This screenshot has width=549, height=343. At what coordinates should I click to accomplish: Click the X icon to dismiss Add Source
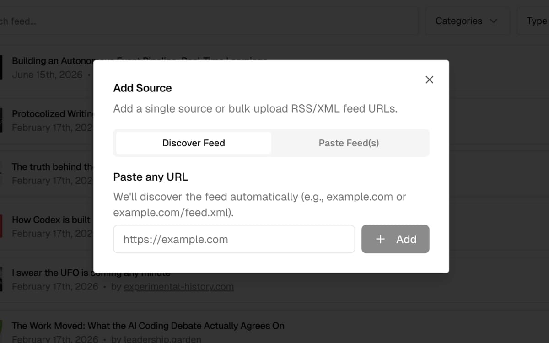click(x=429, y=79)
